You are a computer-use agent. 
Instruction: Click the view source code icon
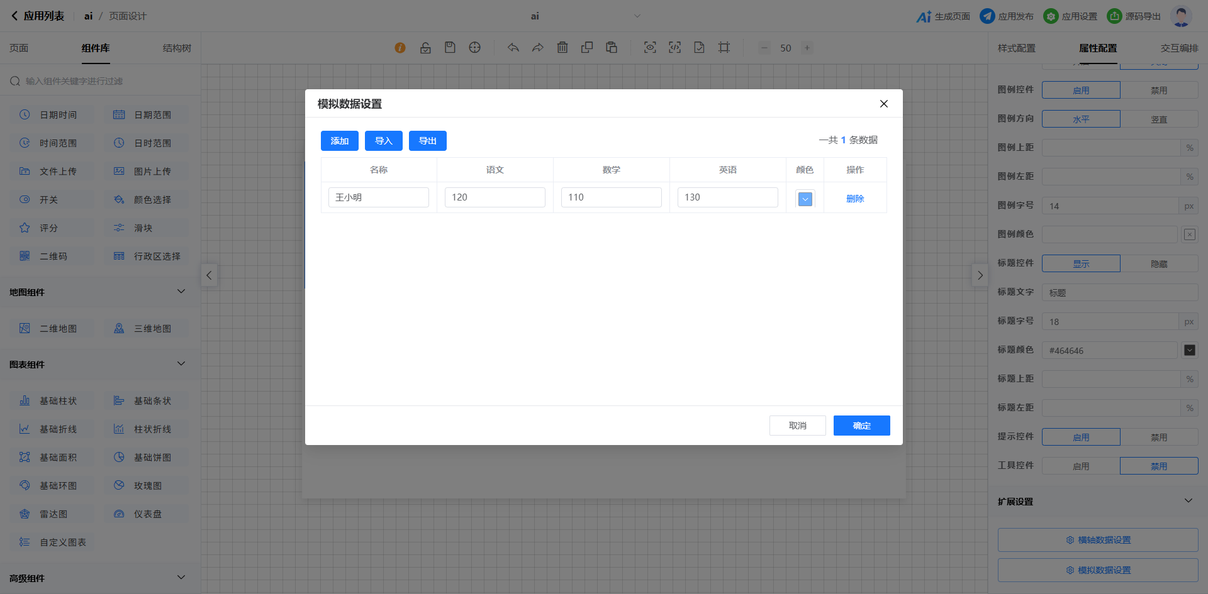point(674,48)
